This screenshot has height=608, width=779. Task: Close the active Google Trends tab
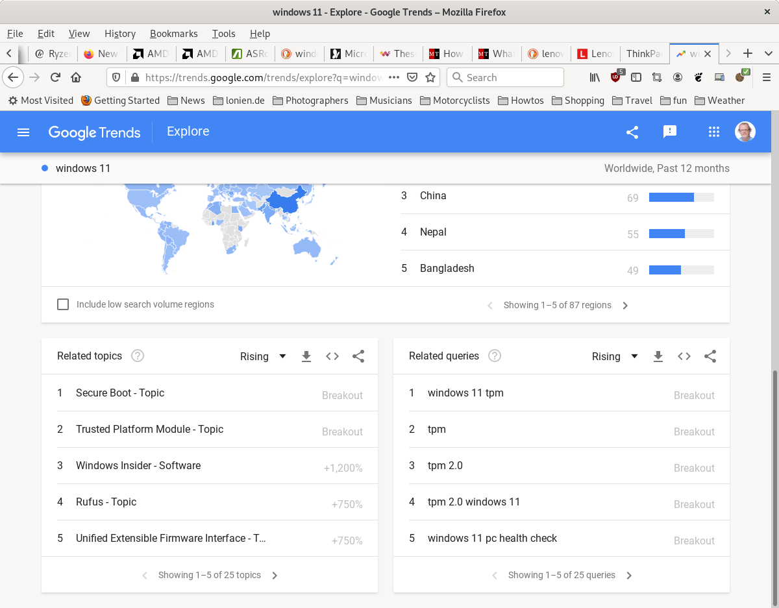click(x=708, y=53)
